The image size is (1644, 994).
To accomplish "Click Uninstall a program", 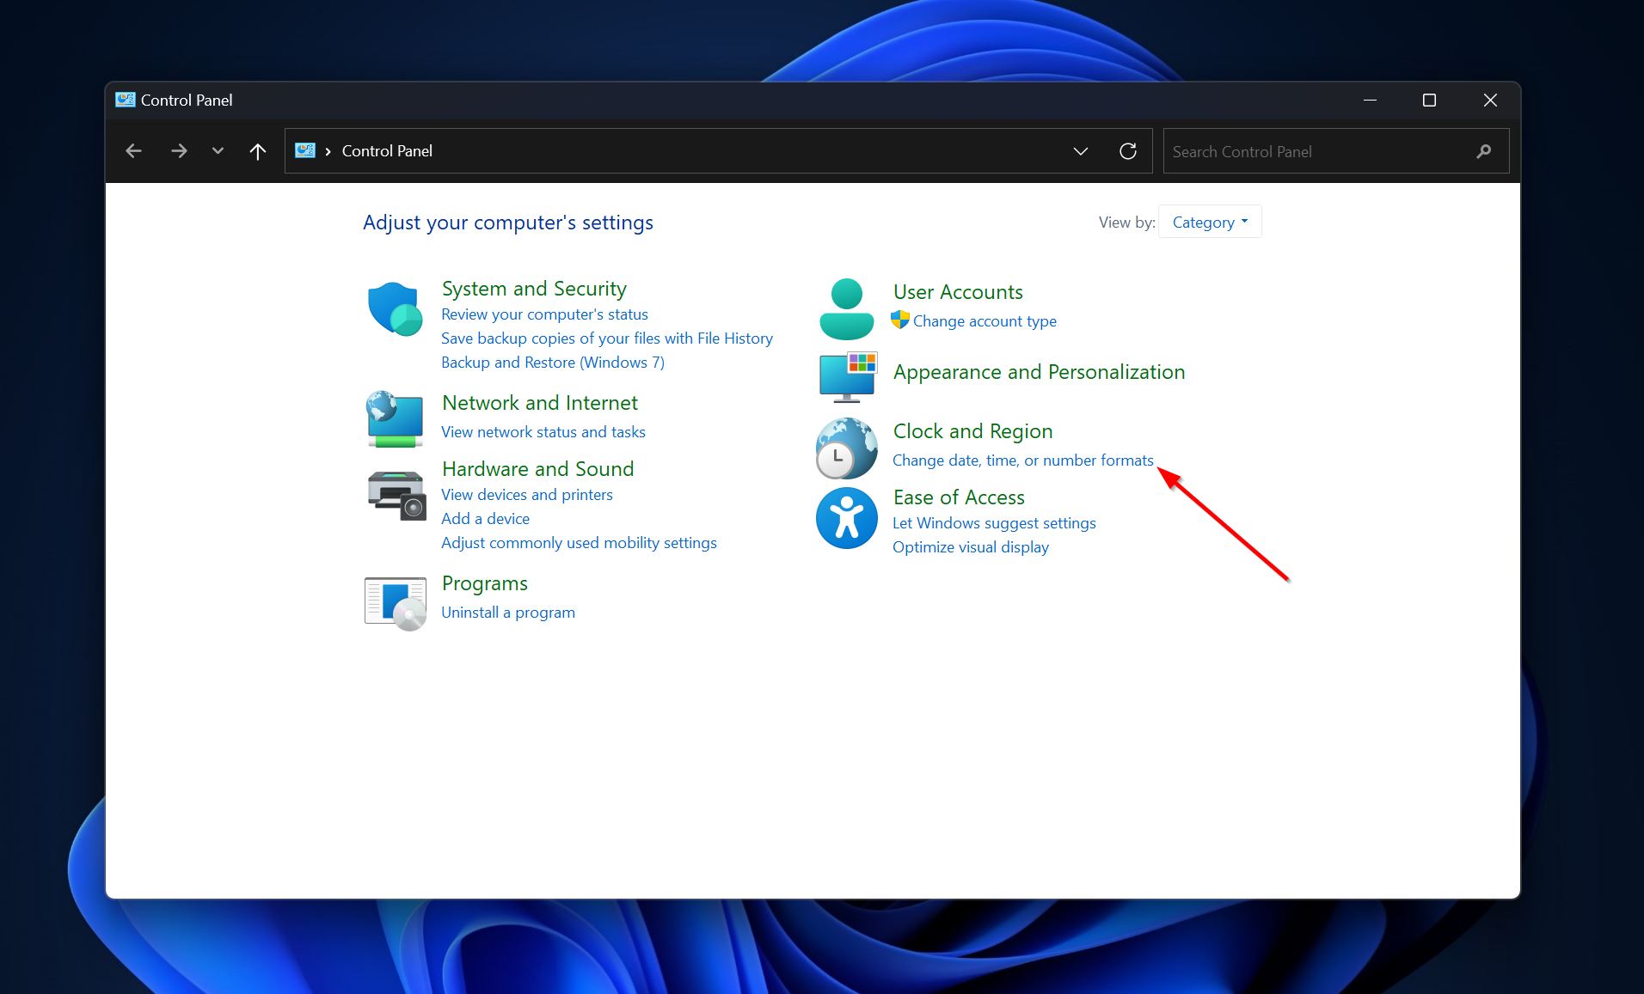I will coord(507,613).
